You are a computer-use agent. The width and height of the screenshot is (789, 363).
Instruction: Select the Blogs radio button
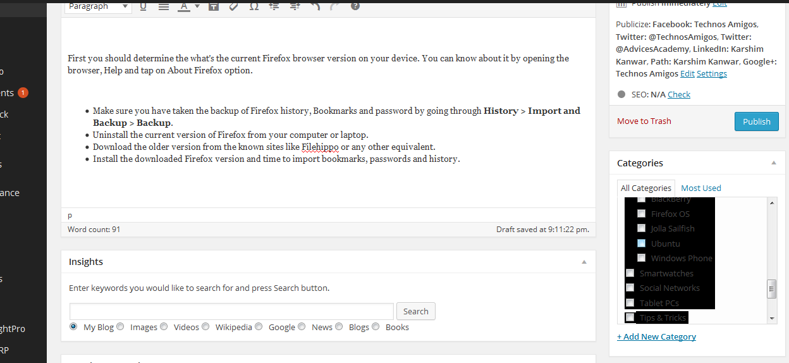339,326
